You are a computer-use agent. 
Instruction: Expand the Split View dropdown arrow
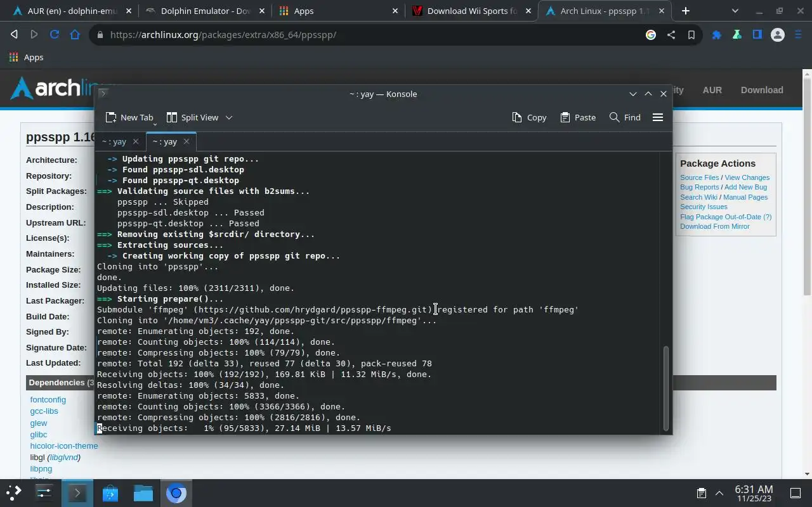229,117
